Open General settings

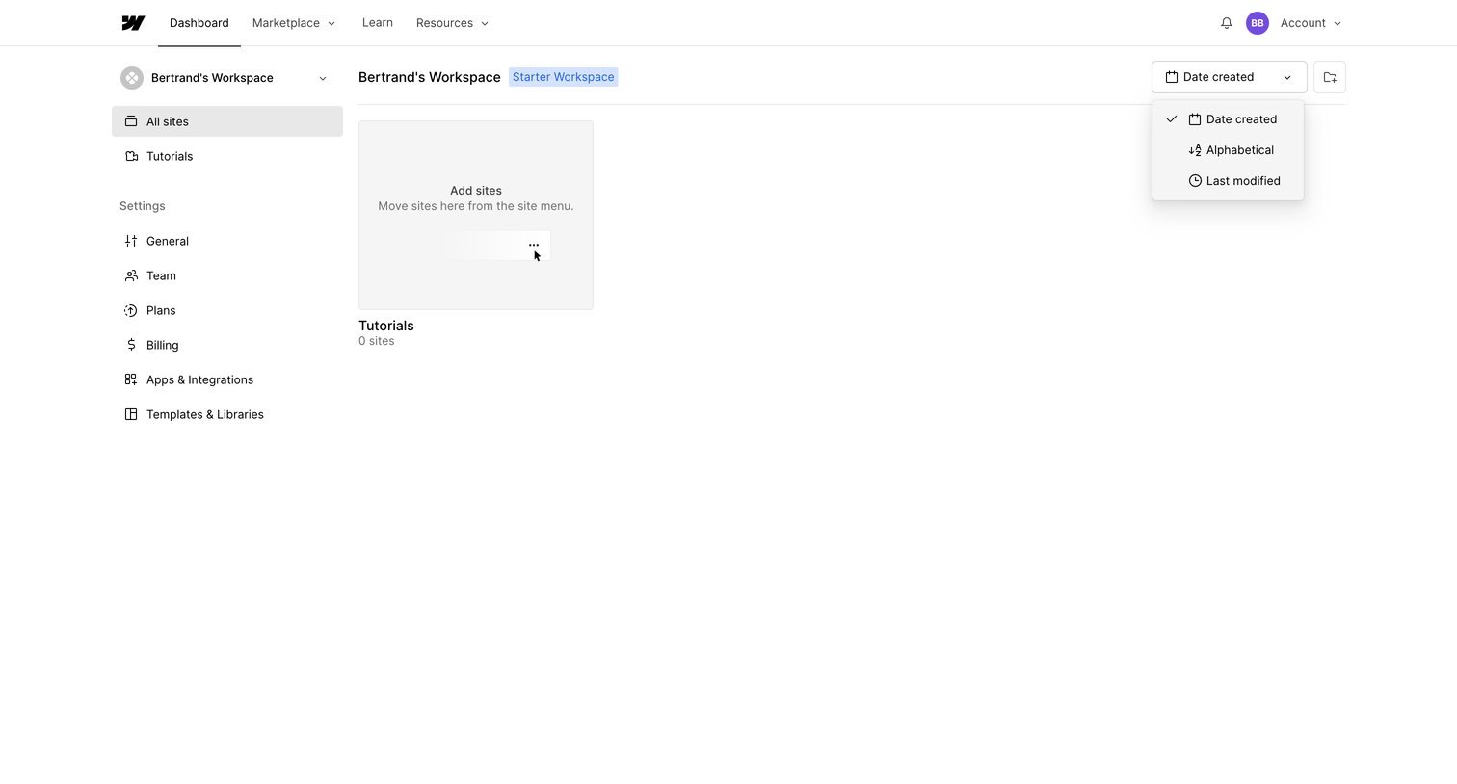[x=227, y=241]
